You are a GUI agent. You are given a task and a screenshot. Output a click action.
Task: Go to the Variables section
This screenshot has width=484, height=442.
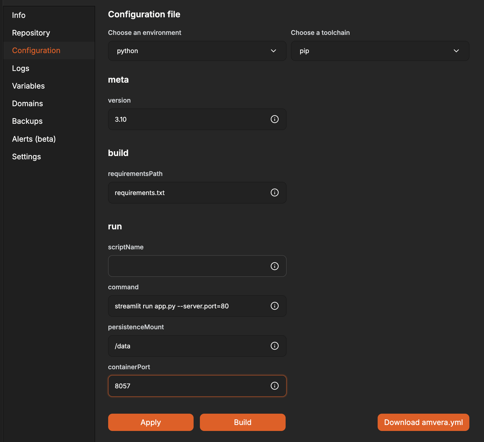[49, 86]
